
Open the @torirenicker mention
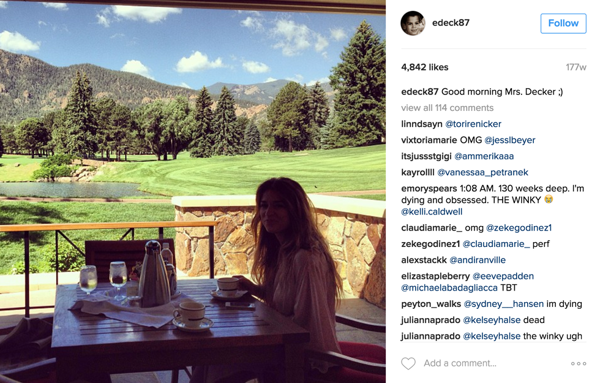click(473, 124)
